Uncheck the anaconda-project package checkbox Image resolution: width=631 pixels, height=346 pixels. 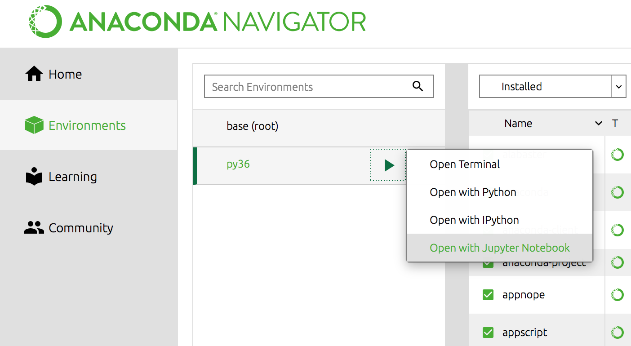(x=488, y=262)
